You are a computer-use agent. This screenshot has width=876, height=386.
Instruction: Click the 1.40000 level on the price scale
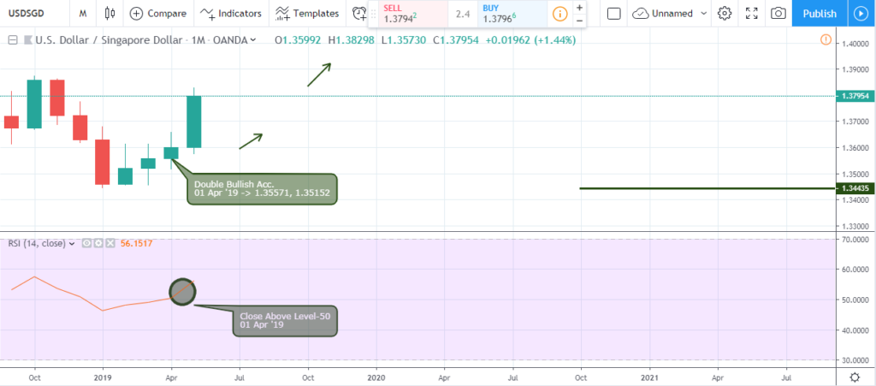click(855, 45)
